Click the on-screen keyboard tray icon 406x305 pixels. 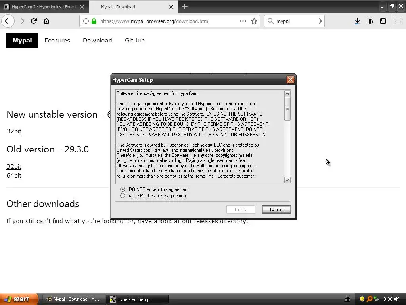tap(347, 299)
